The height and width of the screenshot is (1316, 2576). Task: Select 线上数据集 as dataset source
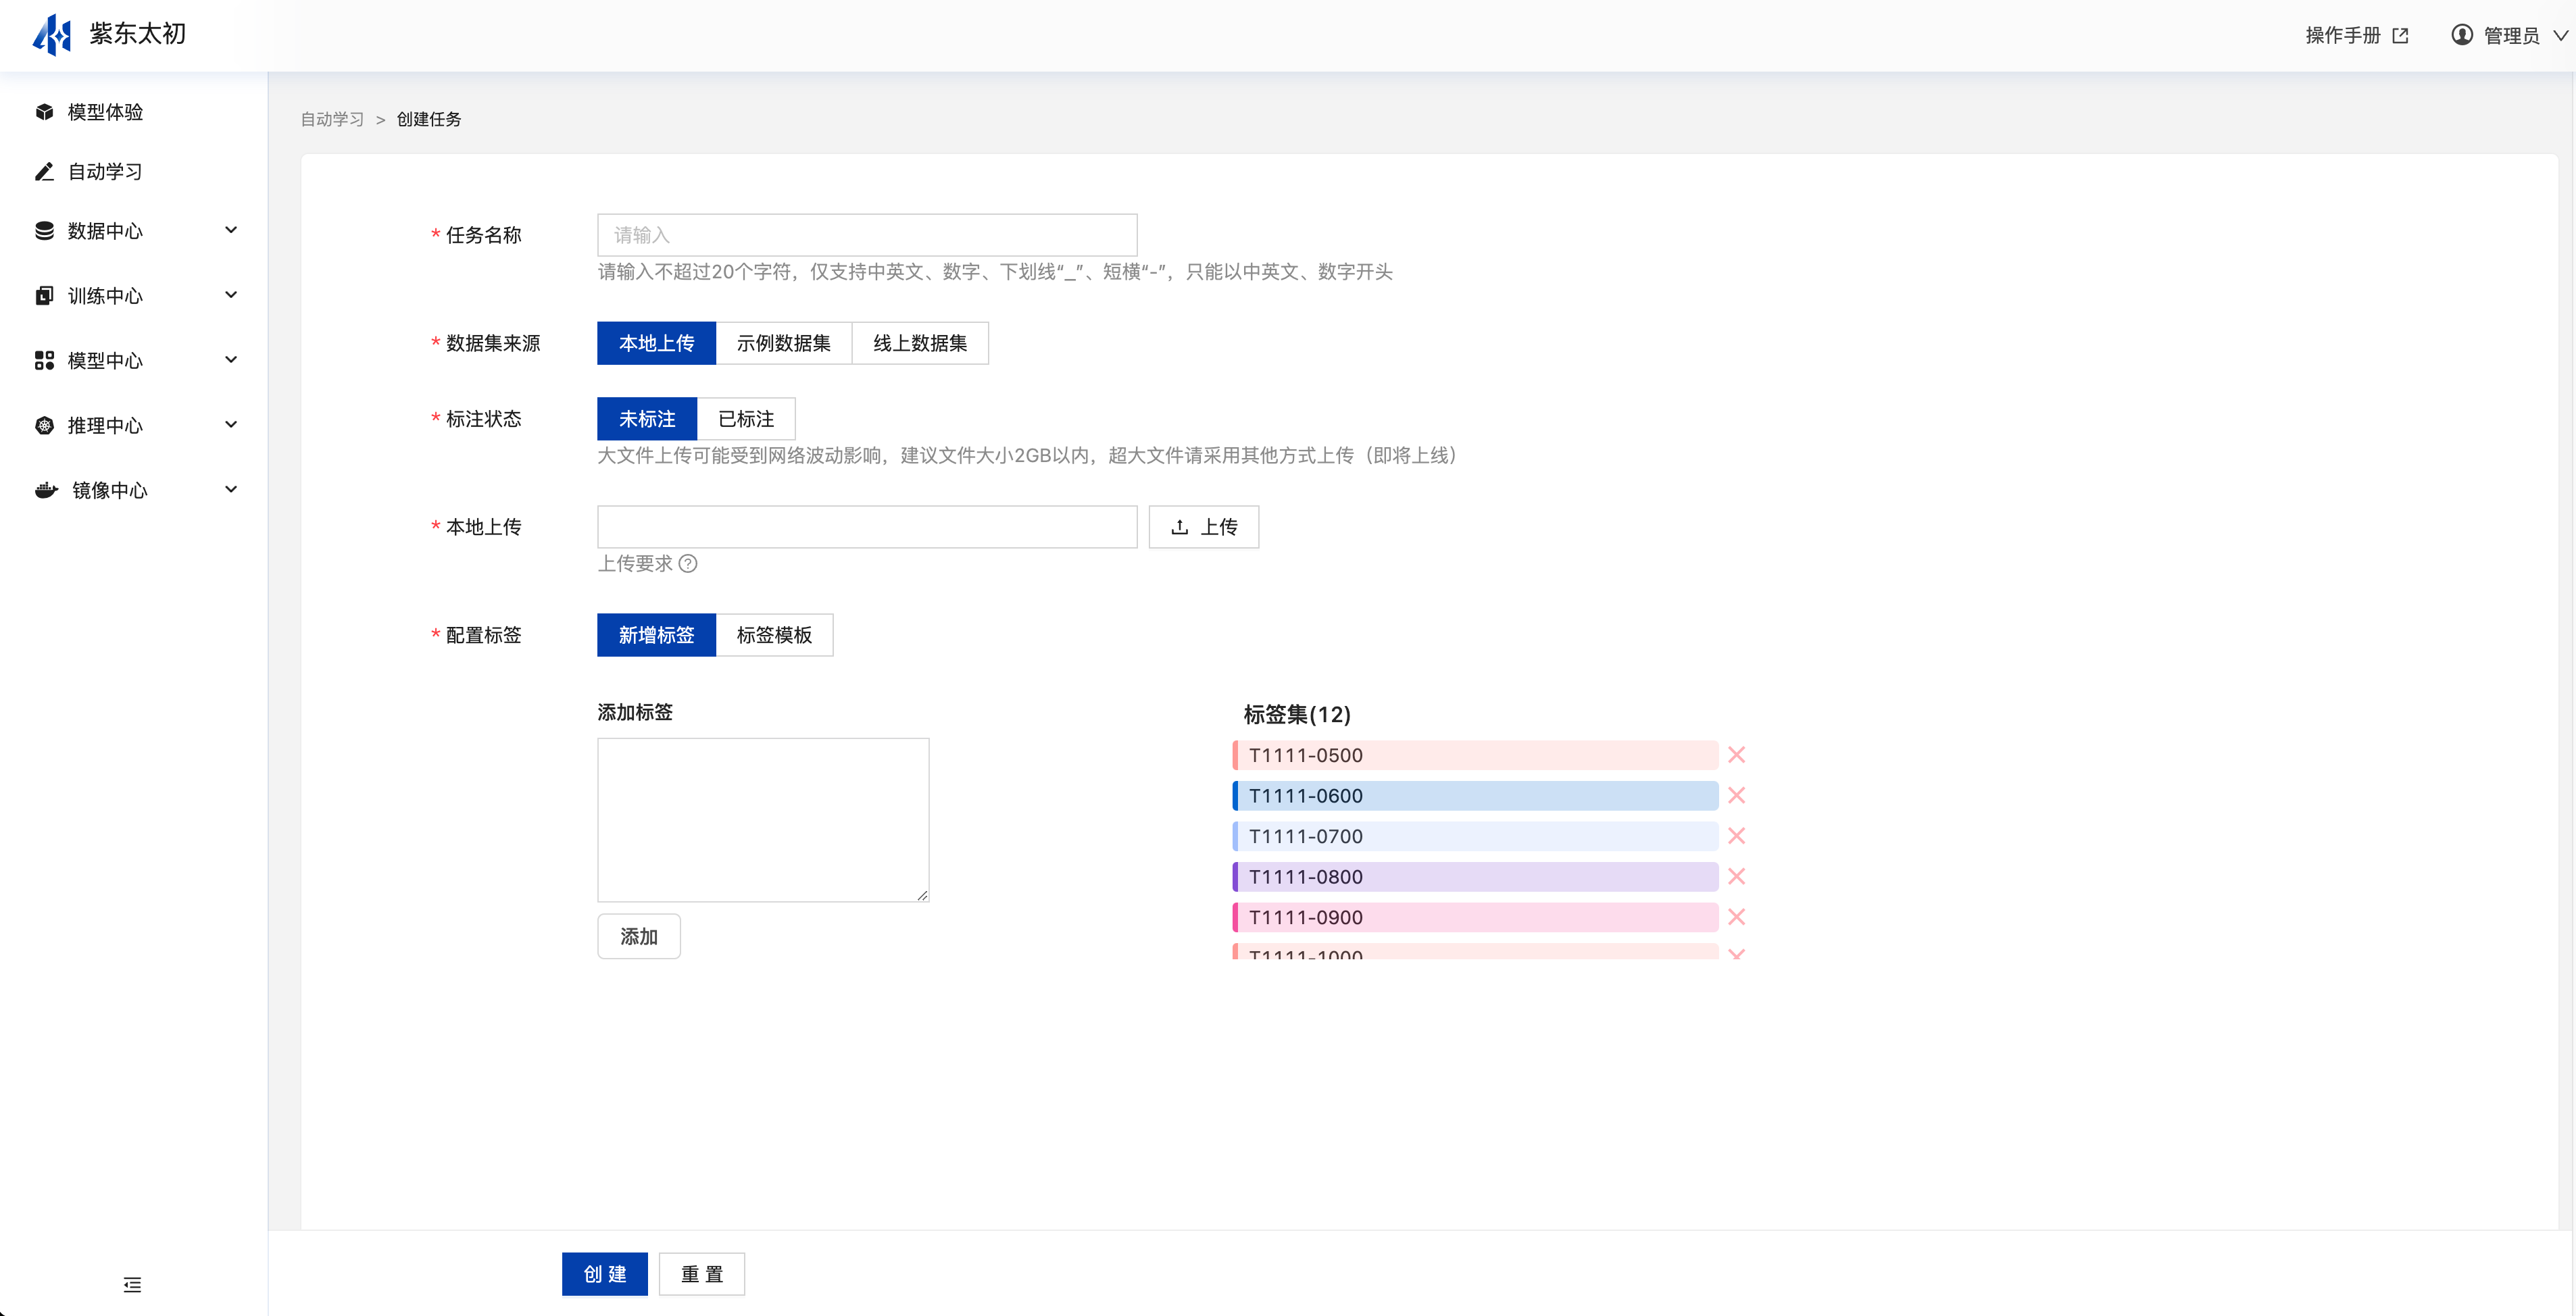click(x=920, y=343)
